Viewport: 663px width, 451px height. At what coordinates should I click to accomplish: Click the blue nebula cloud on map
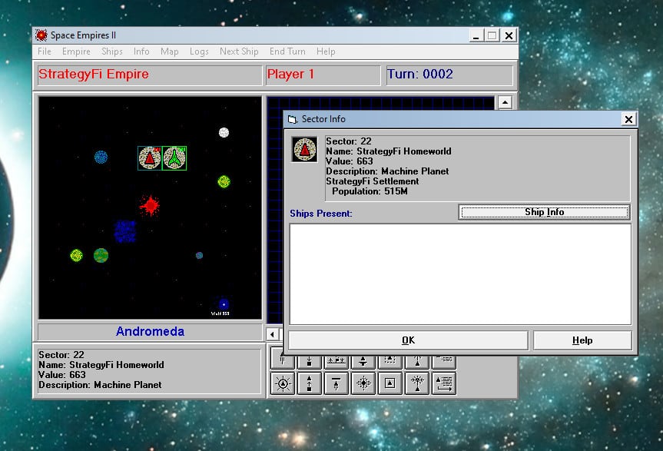[125, 230]
